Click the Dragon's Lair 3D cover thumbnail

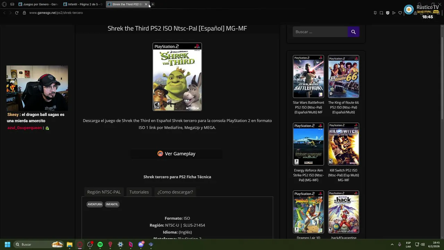pyautogui.click(x=308, y=212)
